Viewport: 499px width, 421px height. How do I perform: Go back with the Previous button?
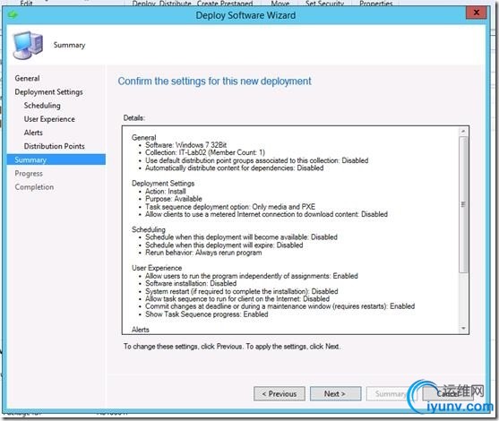point(280,393)
